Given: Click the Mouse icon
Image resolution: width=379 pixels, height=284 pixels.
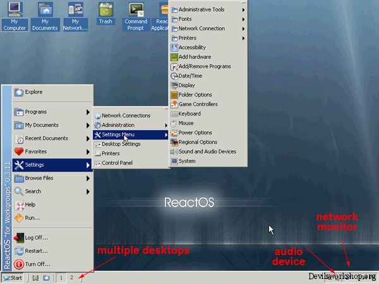Looking at the screenshot, I should click(174, 124).
